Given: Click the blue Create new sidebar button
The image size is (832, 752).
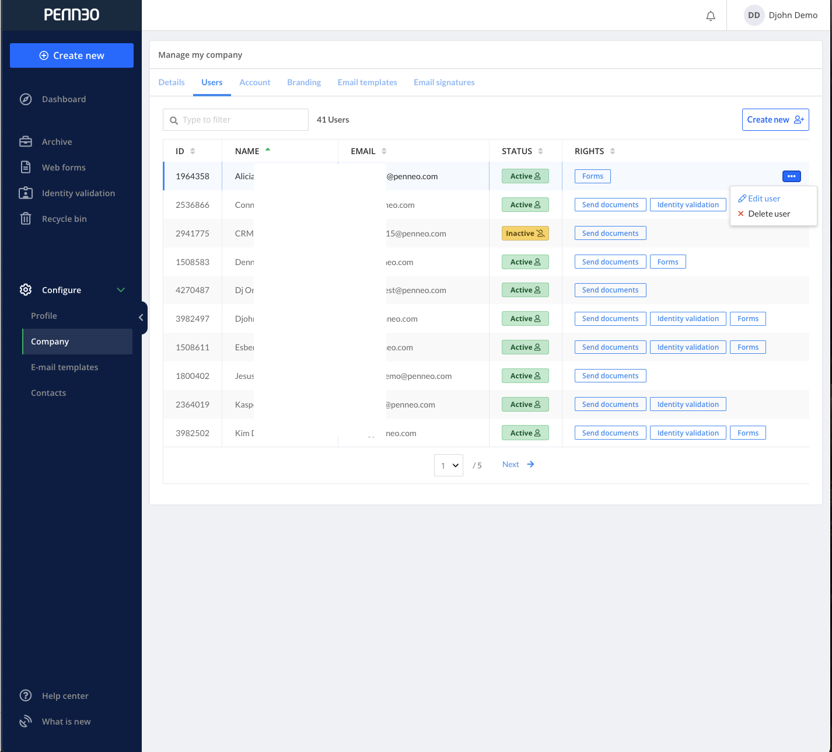Looking at the screenshot, I should click(72, 55).
